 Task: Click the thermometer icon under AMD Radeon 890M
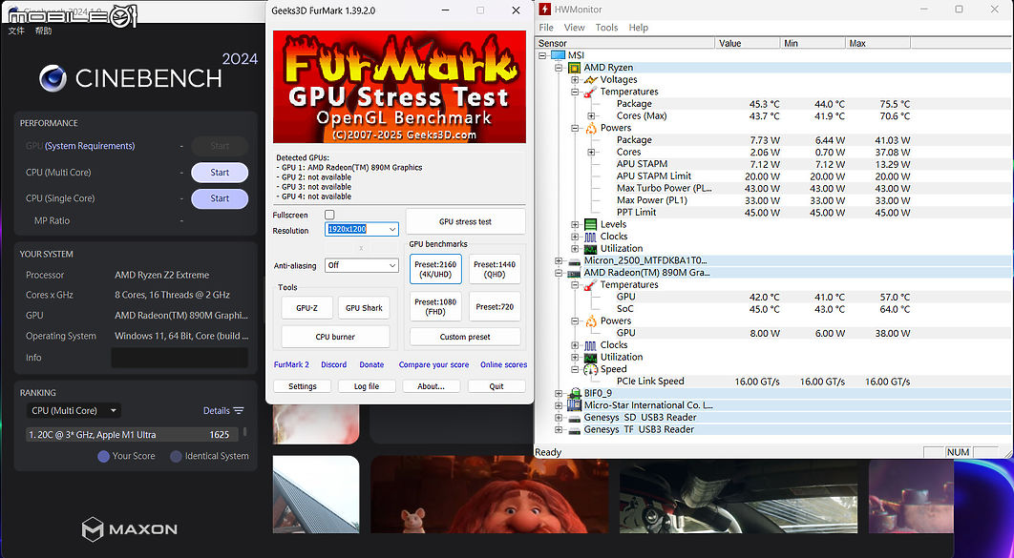coord(590,285)
